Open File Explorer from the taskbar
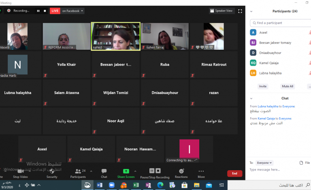311x190 pixels. tap(196, 185)
